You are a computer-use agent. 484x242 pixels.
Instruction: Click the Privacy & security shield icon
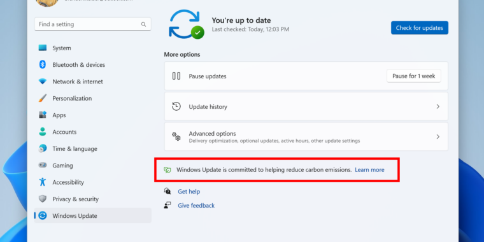[43, 199]
